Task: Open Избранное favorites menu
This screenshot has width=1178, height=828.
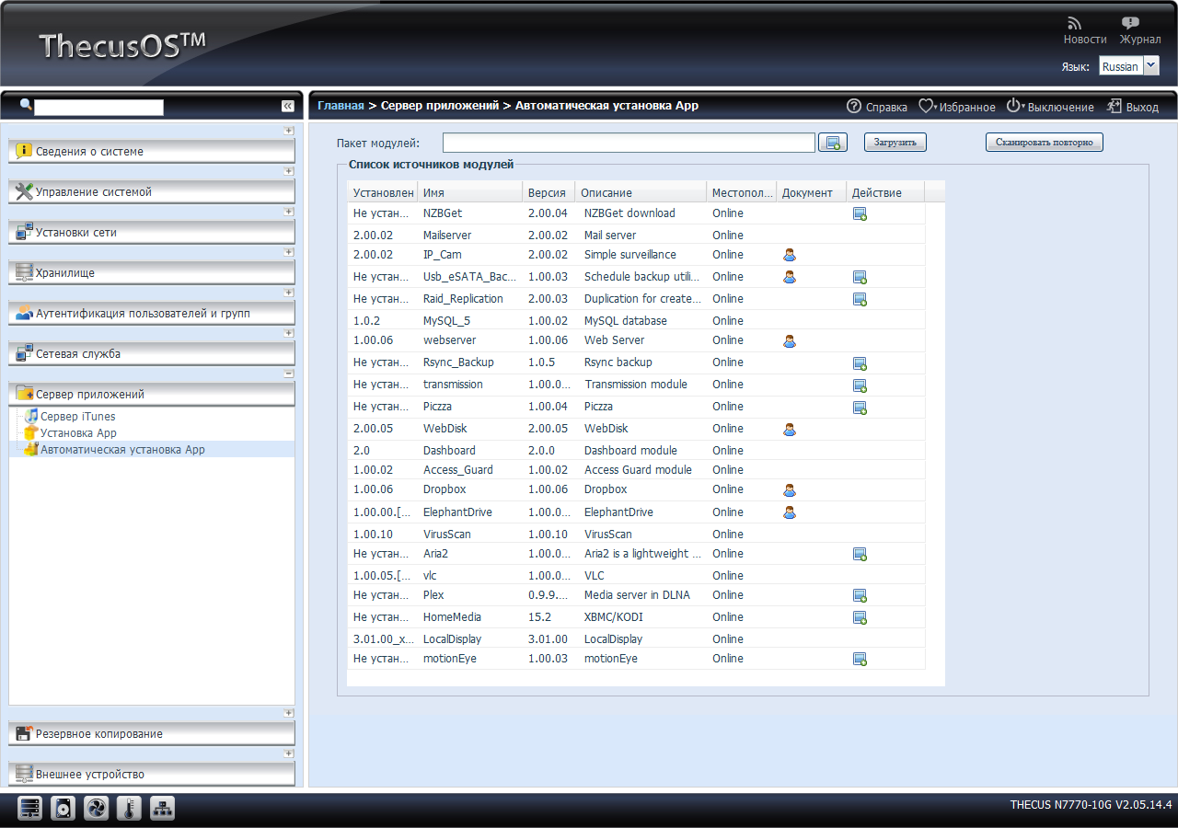Action: point(957,107)
